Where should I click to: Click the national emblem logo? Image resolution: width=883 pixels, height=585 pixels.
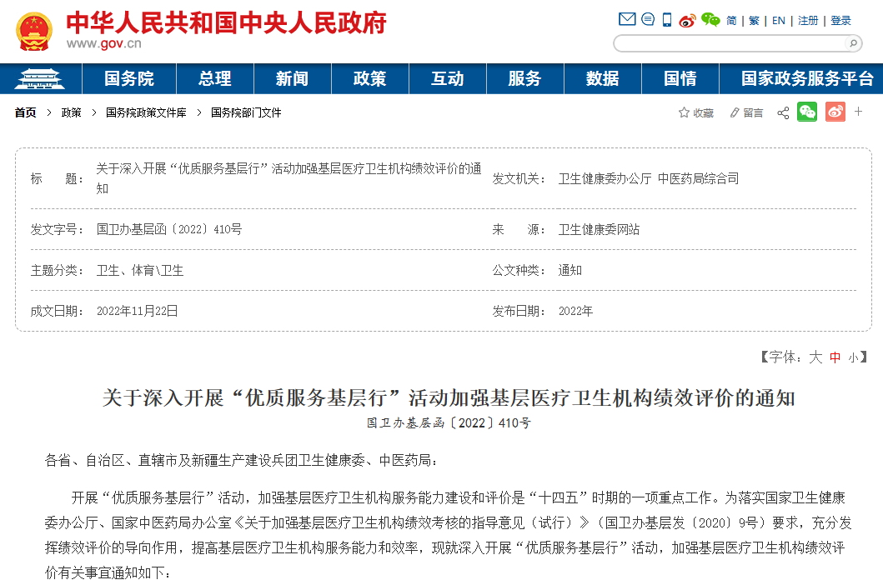point(34,32)
